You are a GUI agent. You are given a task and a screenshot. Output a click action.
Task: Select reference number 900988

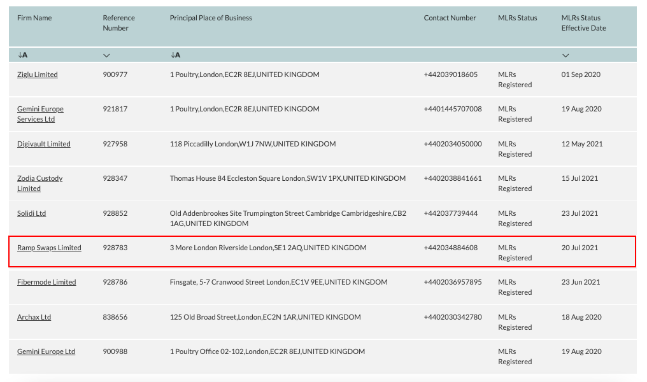(115, 351)
